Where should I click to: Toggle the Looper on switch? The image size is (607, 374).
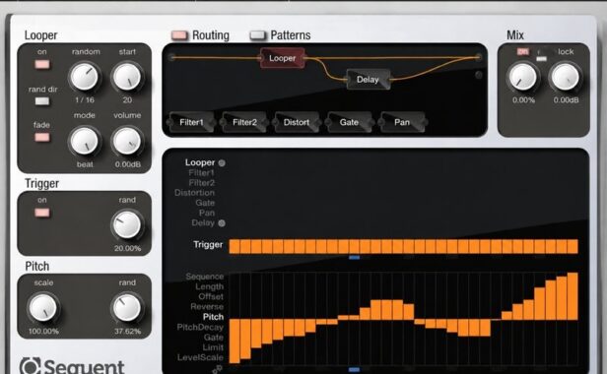point(42,64)
